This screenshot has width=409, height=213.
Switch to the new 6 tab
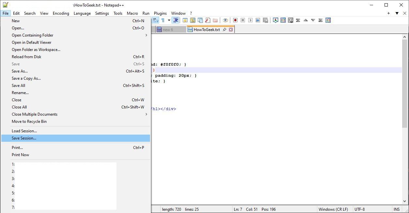[x=170, y=29]
